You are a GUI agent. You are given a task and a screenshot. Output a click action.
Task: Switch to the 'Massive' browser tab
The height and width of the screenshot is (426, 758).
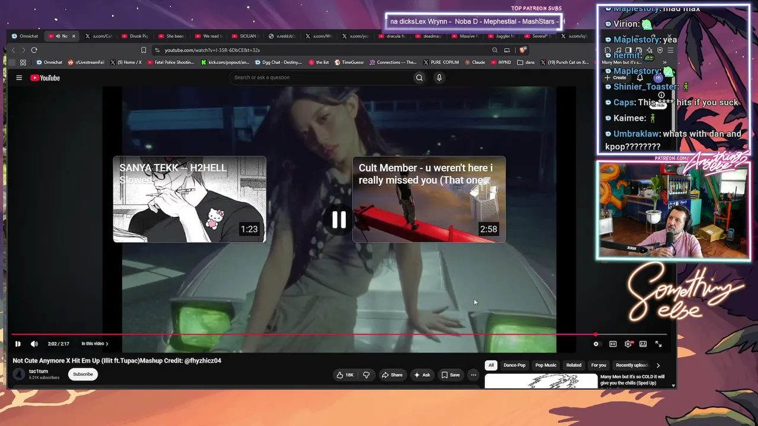click(466, 36)
